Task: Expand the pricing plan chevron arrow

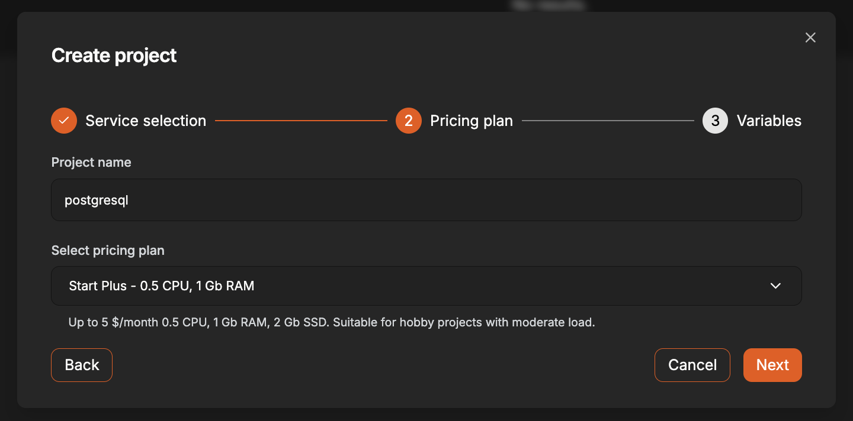Action: tap(775, 286)
